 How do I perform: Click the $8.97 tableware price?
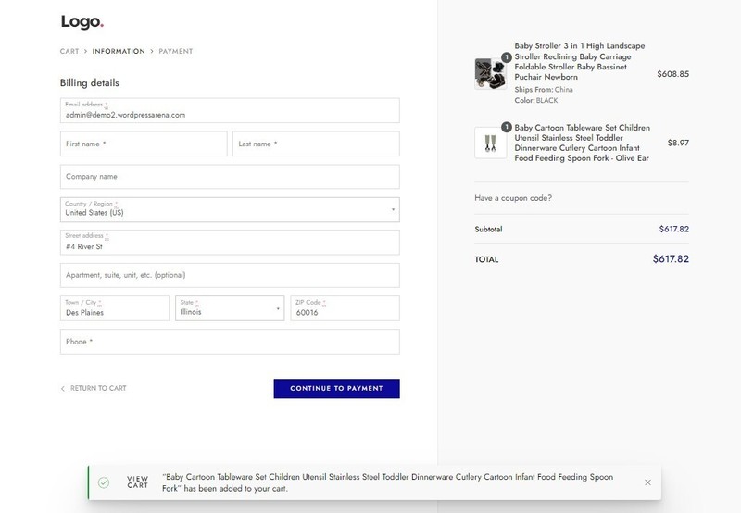pos(678,143)
